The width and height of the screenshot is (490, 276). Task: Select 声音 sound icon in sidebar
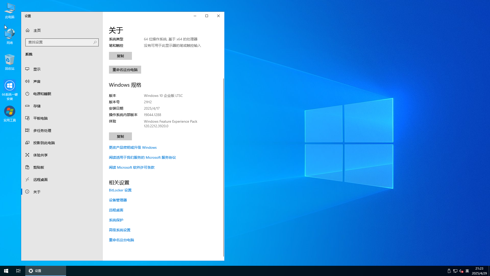pos(27,81)
